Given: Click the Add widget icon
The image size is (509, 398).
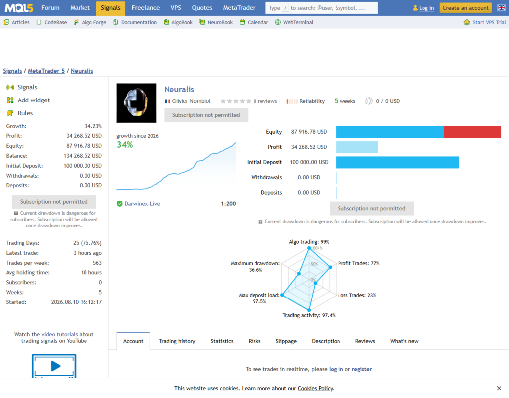Looking at the screenshot, I should pyautogui.click(x=10, y=100).
